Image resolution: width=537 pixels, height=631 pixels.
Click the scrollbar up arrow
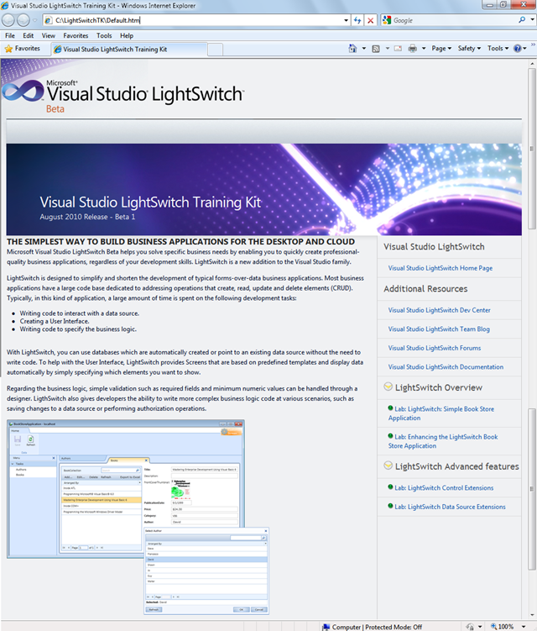click(x=532, y=64)
